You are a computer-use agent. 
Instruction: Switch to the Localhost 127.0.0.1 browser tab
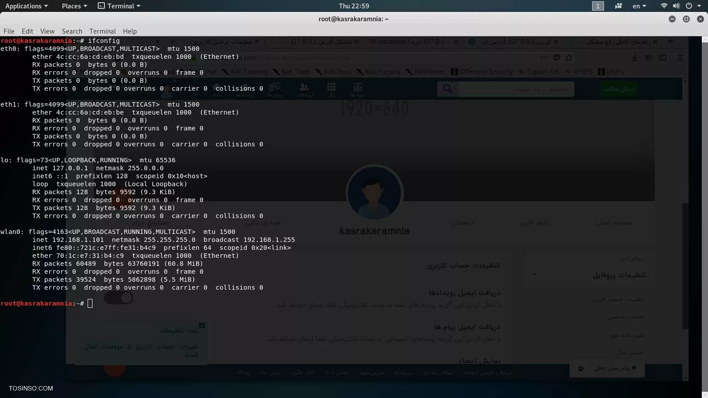pos(407,42)
